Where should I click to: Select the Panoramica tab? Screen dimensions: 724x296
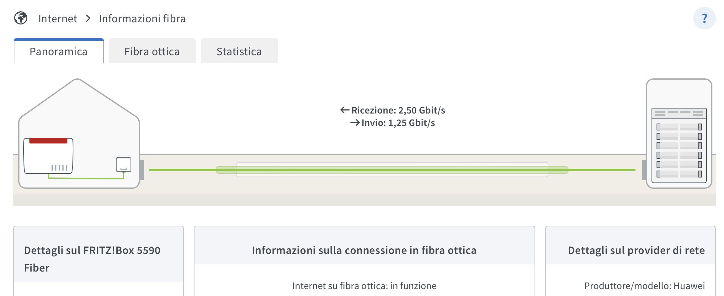coord(59,51)
